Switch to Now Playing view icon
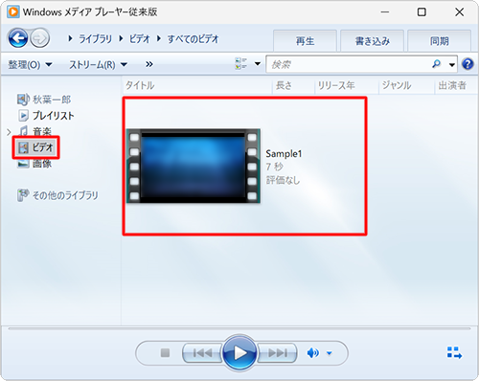 (x=454, y=353)
